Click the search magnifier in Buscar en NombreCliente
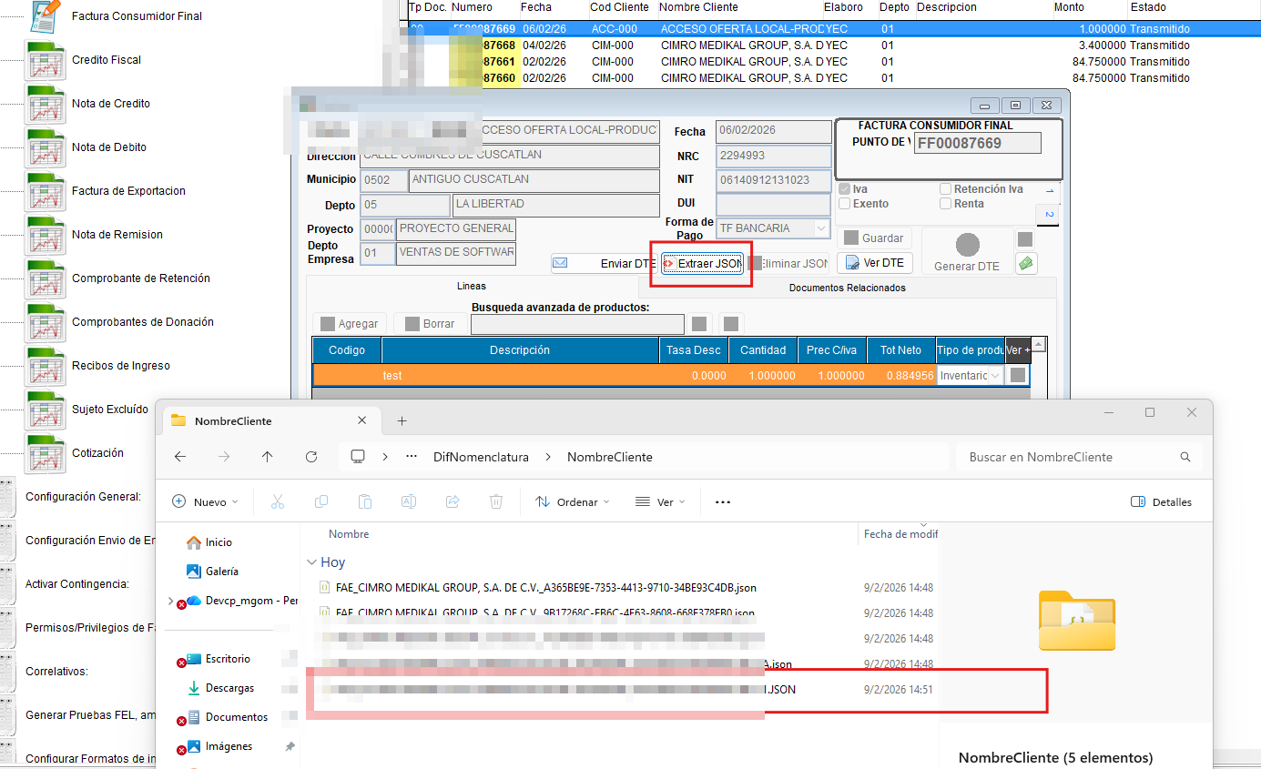1261x769 pixels. 1185,457
